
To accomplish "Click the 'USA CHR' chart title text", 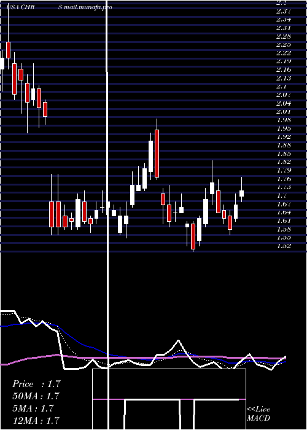I will (21, 7).
